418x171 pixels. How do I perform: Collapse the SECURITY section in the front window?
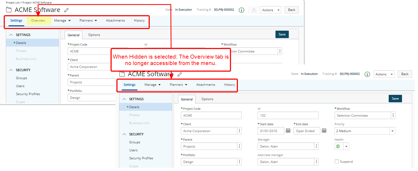click(x=124, y=134)
